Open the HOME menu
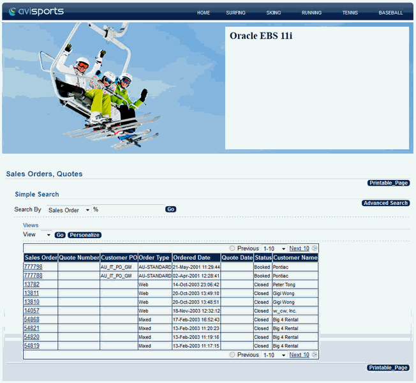Image resolution: width=416 pixels, height=383 pixels. tap(204, 13)
